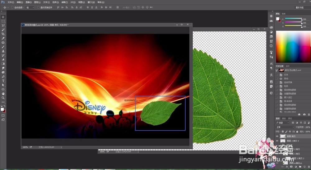
Task: Add a layer mask via Layers panel
Action: click(291, 167)
